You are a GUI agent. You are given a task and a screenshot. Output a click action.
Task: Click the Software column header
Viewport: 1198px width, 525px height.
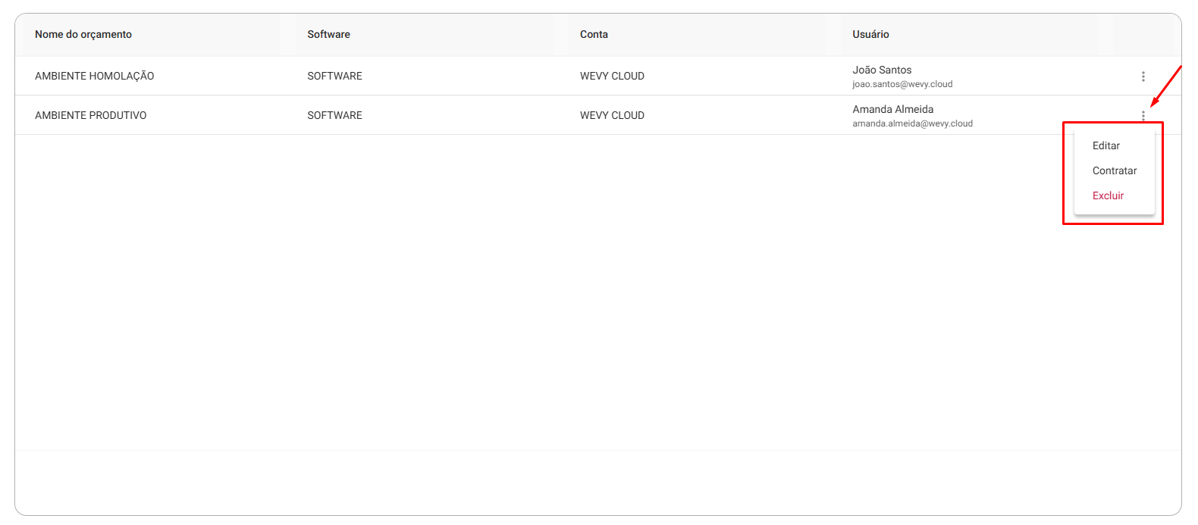click(328, 34)
